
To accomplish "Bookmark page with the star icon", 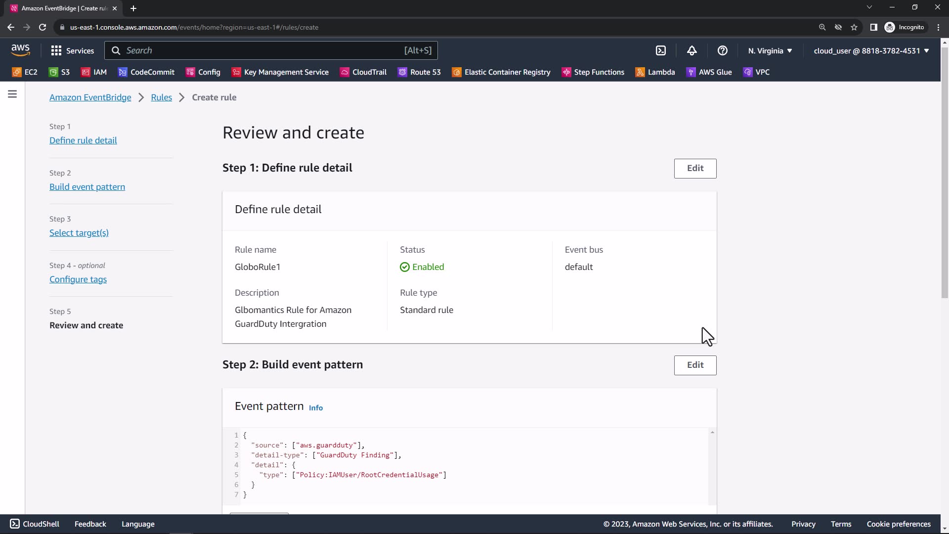I will coord(854,27).
